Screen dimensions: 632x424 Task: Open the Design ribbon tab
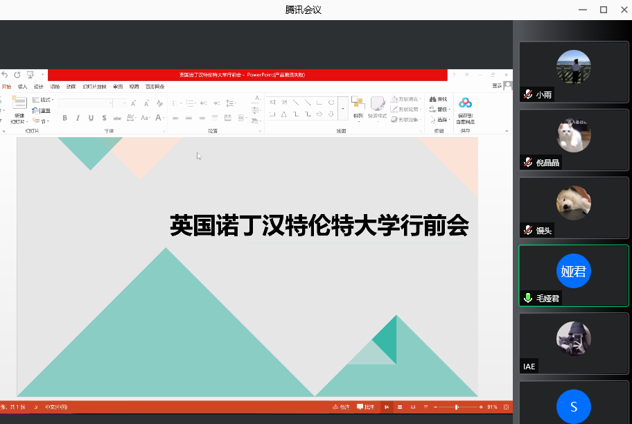(x=39, y=87)
